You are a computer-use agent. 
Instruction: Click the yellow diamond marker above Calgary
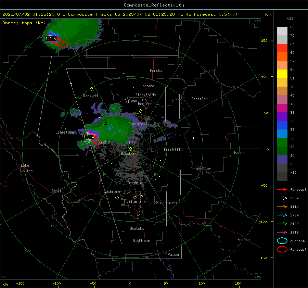(135, 197)
